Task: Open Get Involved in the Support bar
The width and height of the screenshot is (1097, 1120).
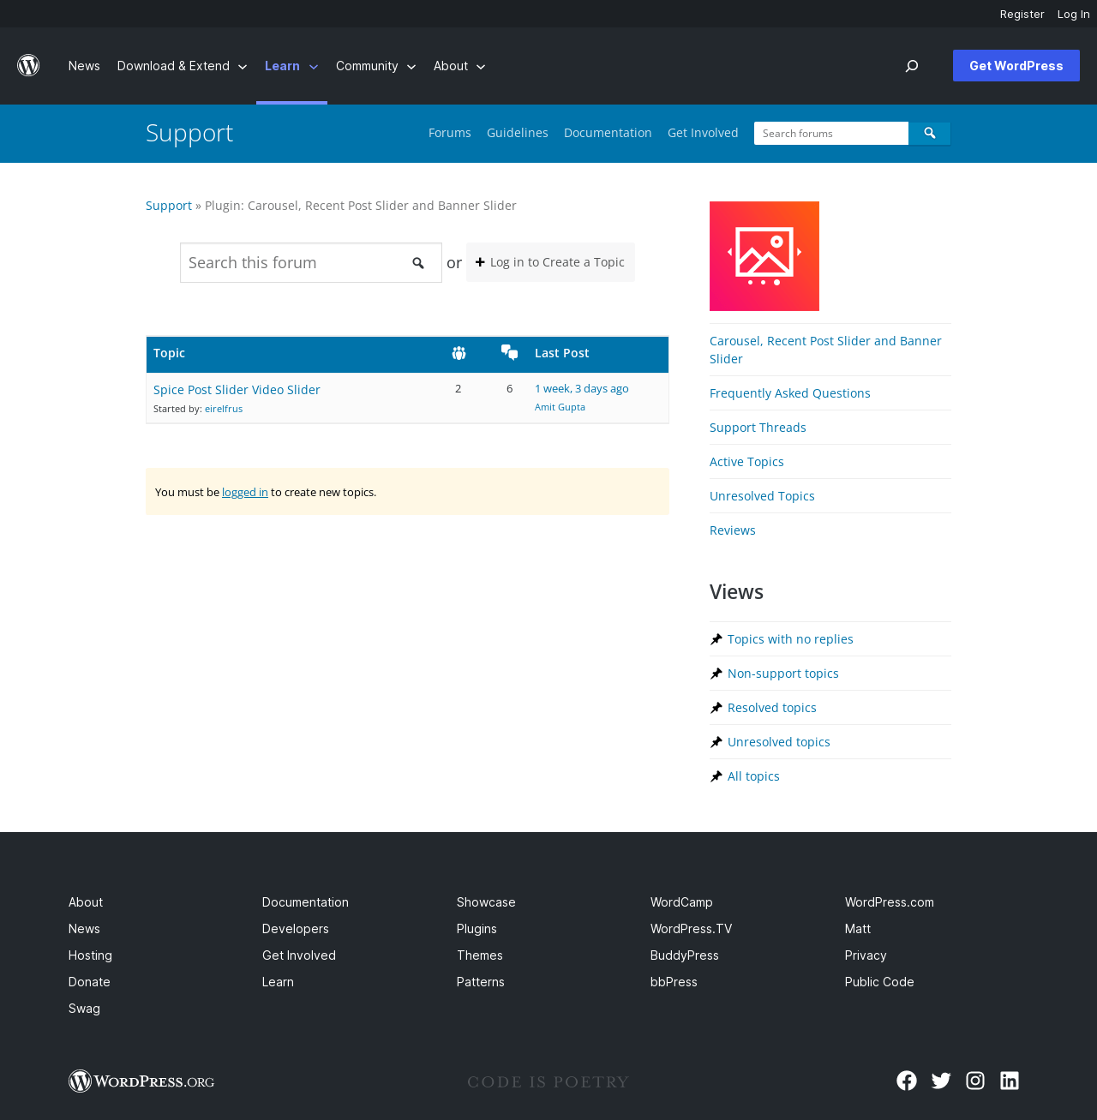Action: coord(703,133)
